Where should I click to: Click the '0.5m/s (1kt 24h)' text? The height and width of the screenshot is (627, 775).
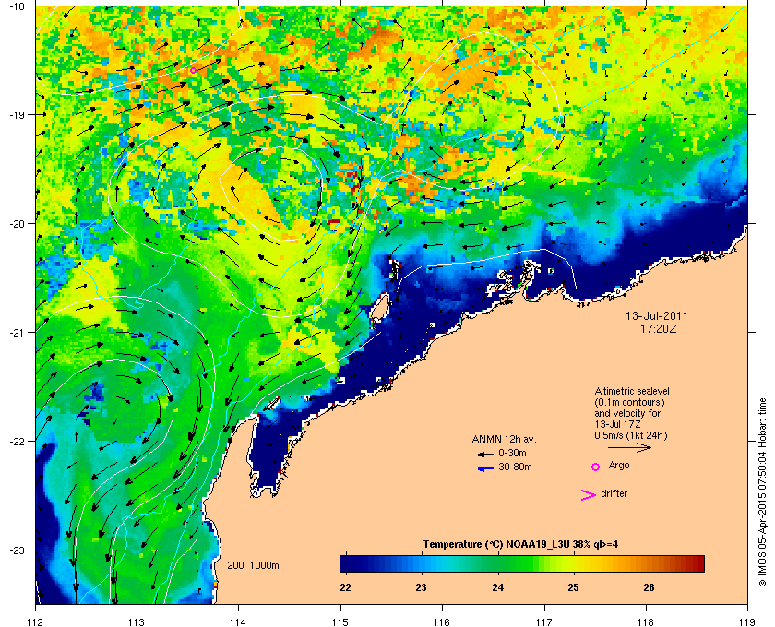pos(631,436)
